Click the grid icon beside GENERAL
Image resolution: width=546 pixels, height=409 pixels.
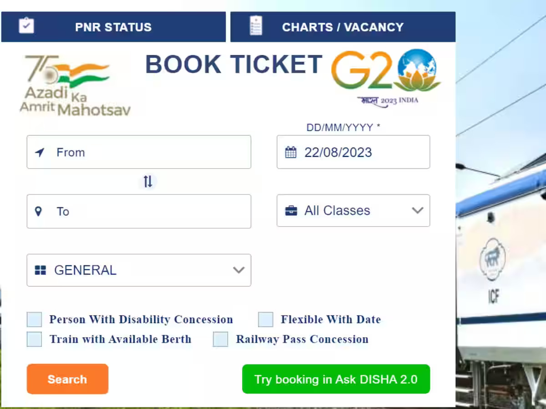click(40, 270)
